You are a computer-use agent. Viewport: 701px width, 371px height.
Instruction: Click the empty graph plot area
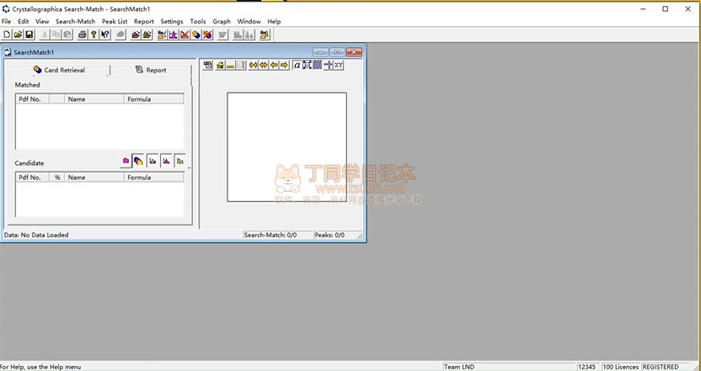(286, 146)
